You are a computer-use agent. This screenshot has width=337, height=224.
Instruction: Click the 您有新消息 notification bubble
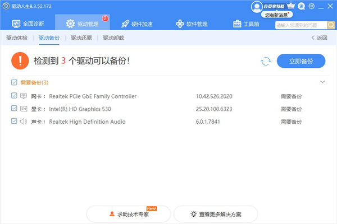277,15
